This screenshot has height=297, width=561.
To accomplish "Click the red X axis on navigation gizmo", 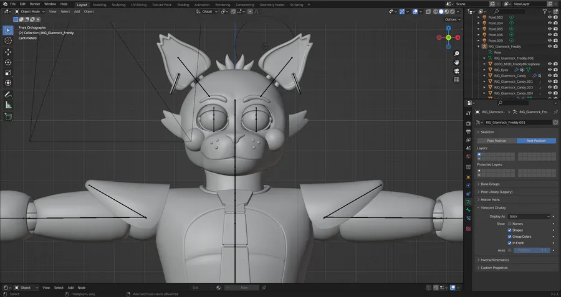I will [x=458, y=37].
